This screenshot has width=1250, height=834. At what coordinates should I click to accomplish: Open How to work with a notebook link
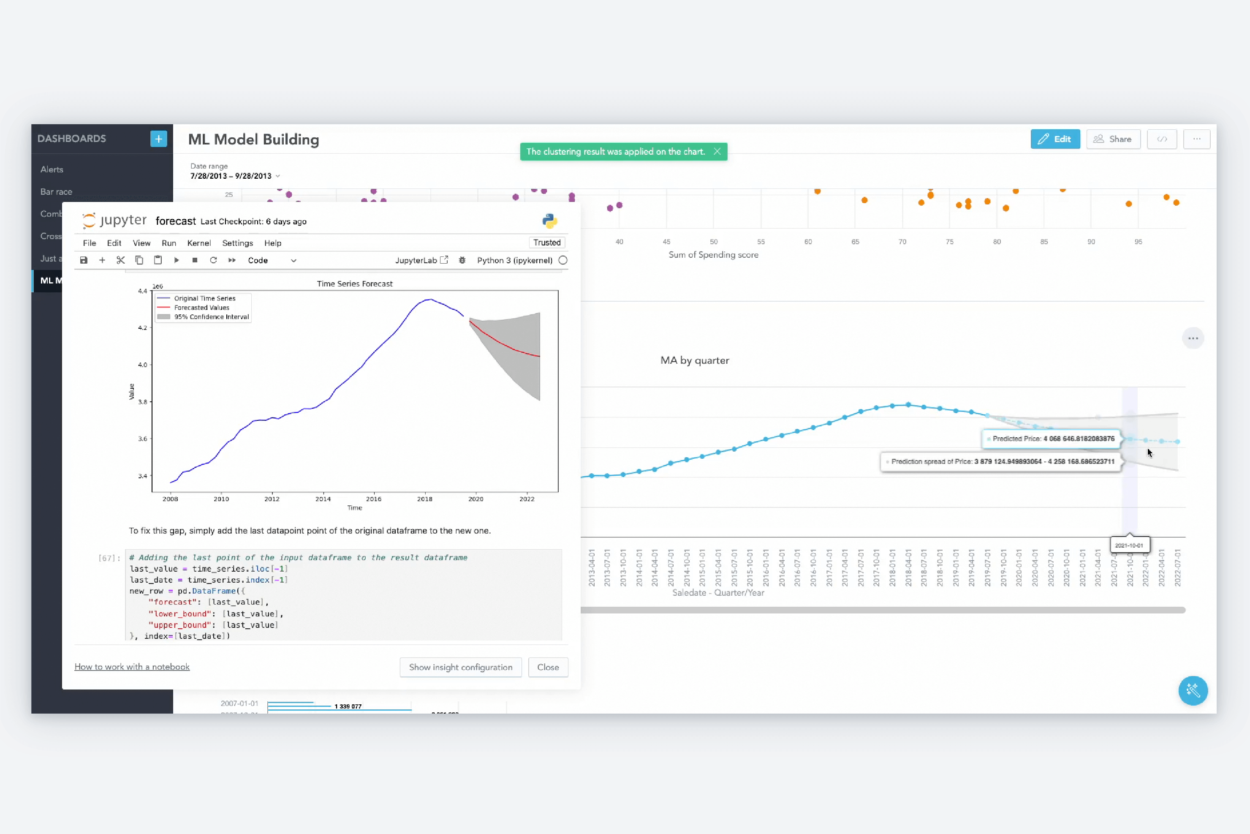click(x=132, y=666)
